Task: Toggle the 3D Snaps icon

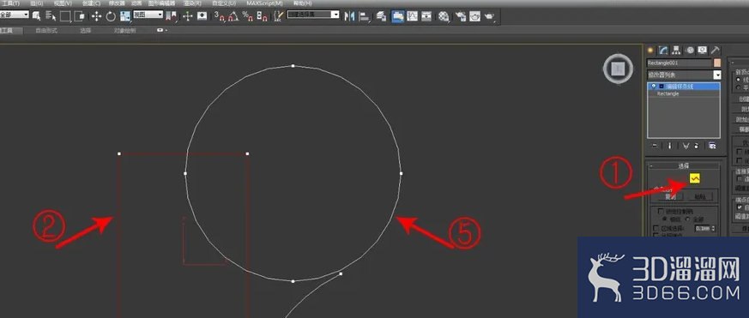Action: click(220, 16)
